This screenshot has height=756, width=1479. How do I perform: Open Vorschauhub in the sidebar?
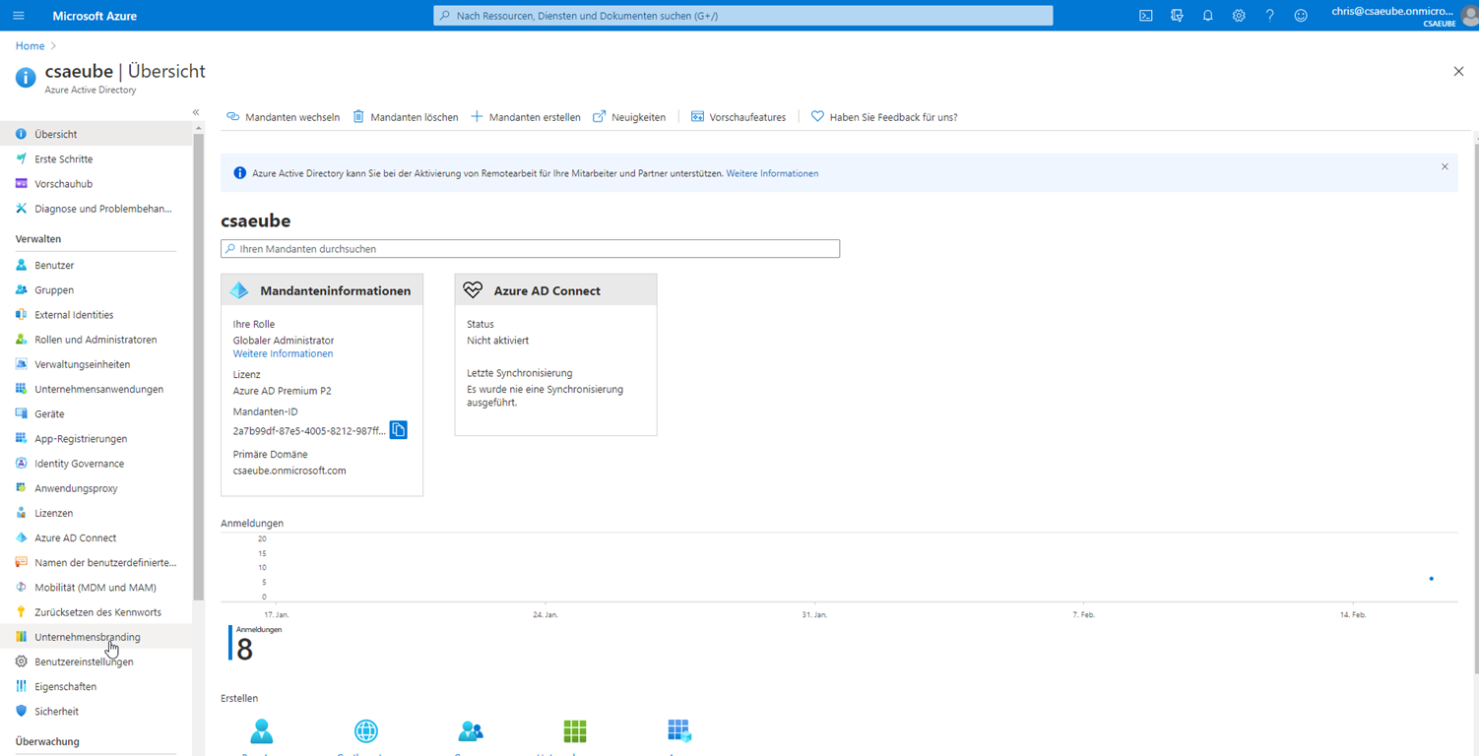pyautogui.click(x=96, y=183)
